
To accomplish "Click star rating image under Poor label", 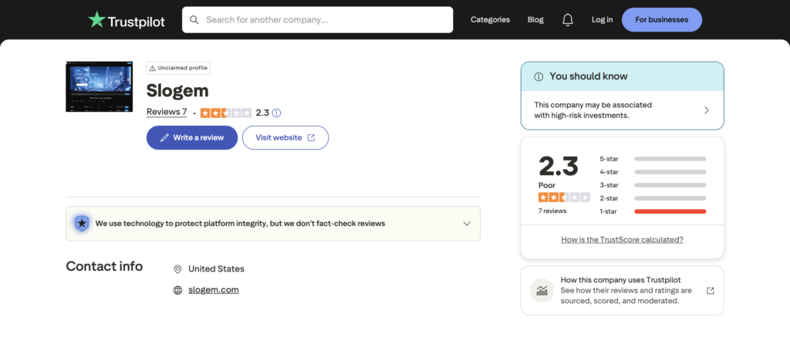I will (564, 197).
